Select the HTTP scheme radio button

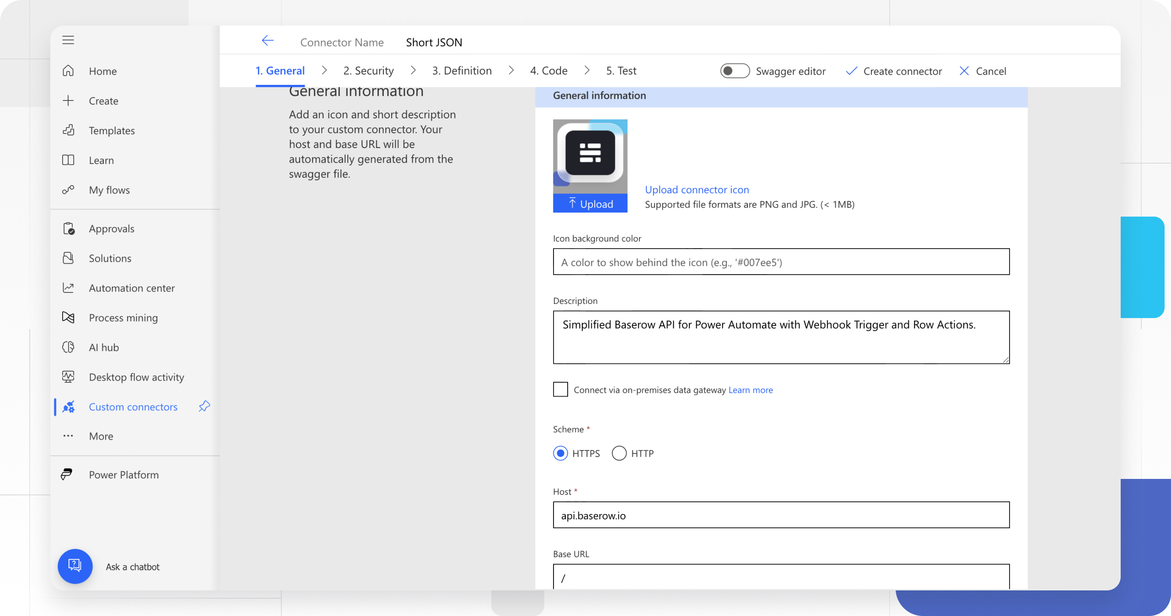[x=619, y=453]
